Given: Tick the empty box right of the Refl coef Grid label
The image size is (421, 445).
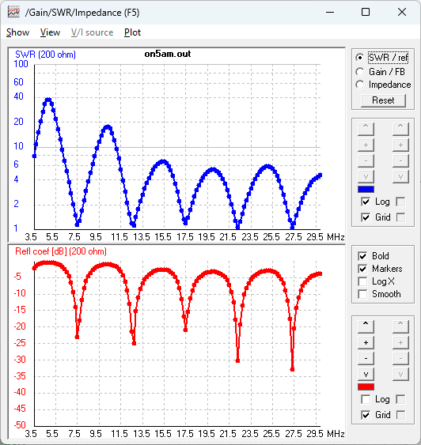Looking at the screenshot, I should pos(400,415).
